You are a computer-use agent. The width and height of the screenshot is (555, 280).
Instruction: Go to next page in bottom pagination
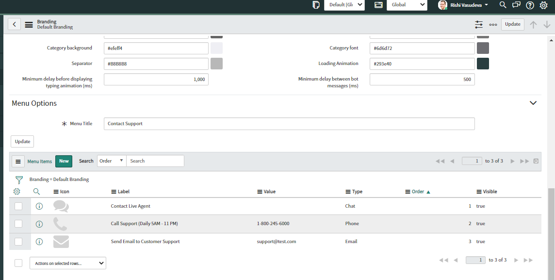pyautogui.click(x=516, y=260)
